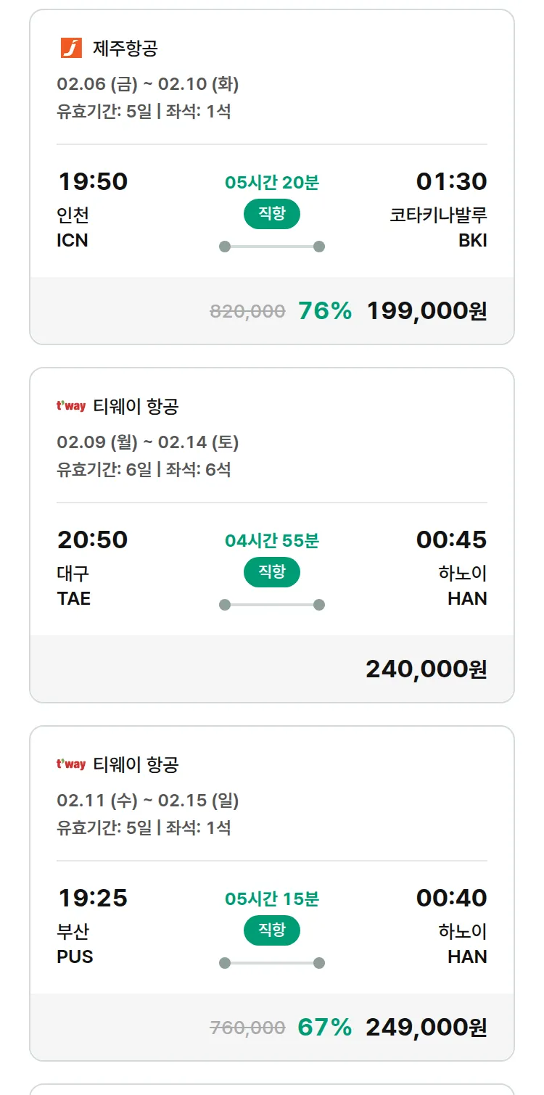This screenshot has height=1095, width=544.
Task: Click the route line under the ICN–BKI flight
Action: [x=272, y=247]
